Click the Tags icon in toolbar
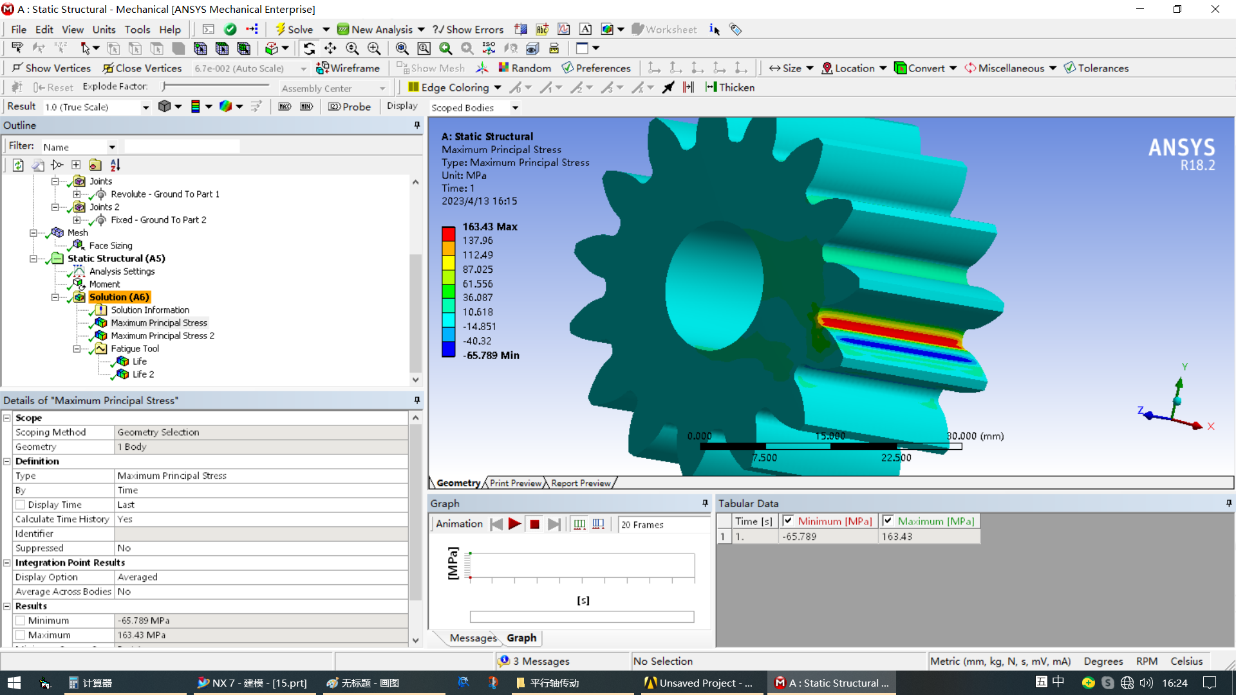Viewport: 1236px width, 695px height. pos(736,30)
